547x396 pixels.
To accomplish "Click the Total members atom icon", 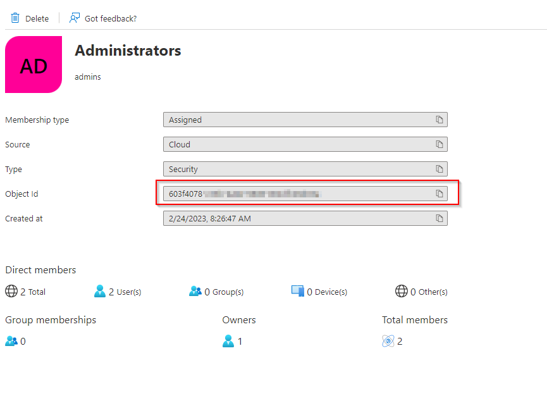I will 388,342.
